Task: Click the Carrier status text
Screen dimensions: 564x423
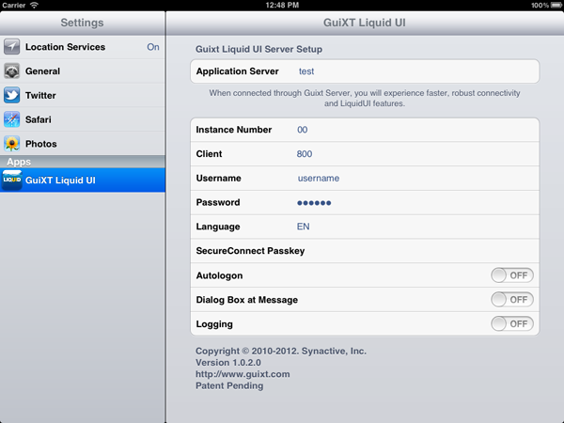Action: (14, 6)
